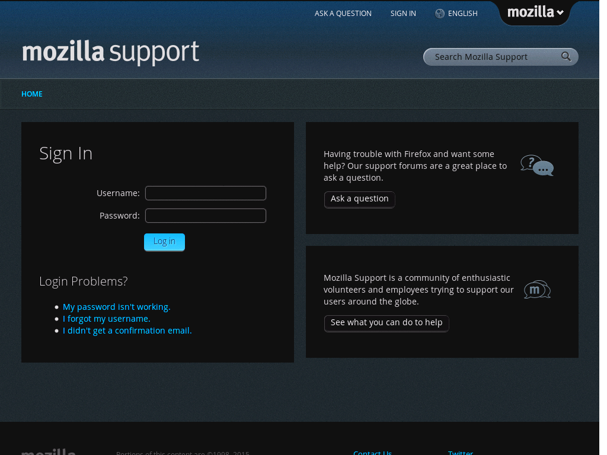Open the Twitter footer link

tap(460, 452)
